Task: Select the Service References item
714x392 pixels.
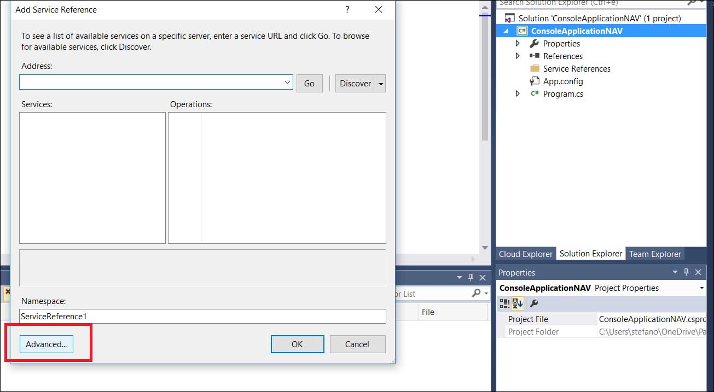Action: [x=577, y=68]
